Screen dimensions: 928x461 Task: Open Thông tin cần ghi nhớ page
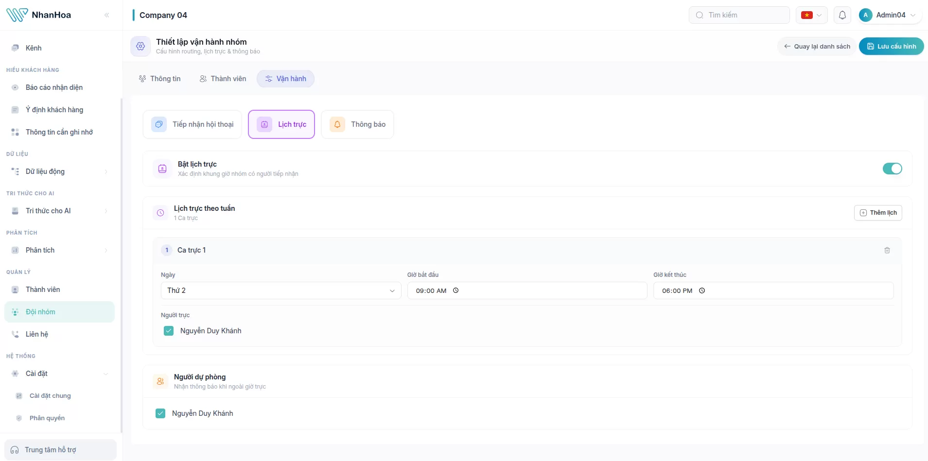pyautogui.click(x=59, y=132)
